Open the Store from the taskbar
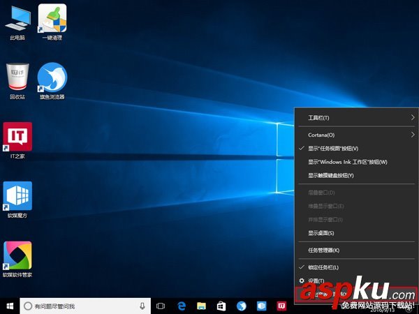 tap(221, 306)
